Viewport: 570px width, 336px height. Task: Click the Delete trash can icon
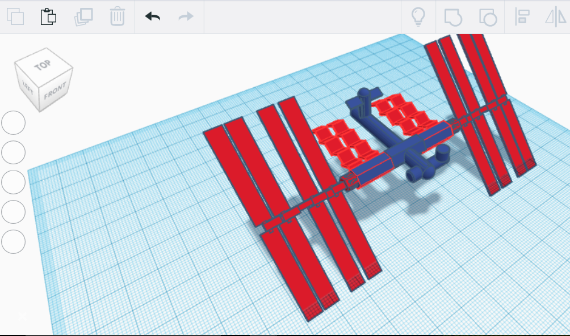click(x=117, y=16)
